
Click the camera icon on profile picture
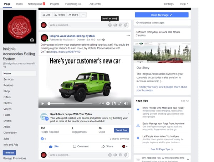pos(32,40)
